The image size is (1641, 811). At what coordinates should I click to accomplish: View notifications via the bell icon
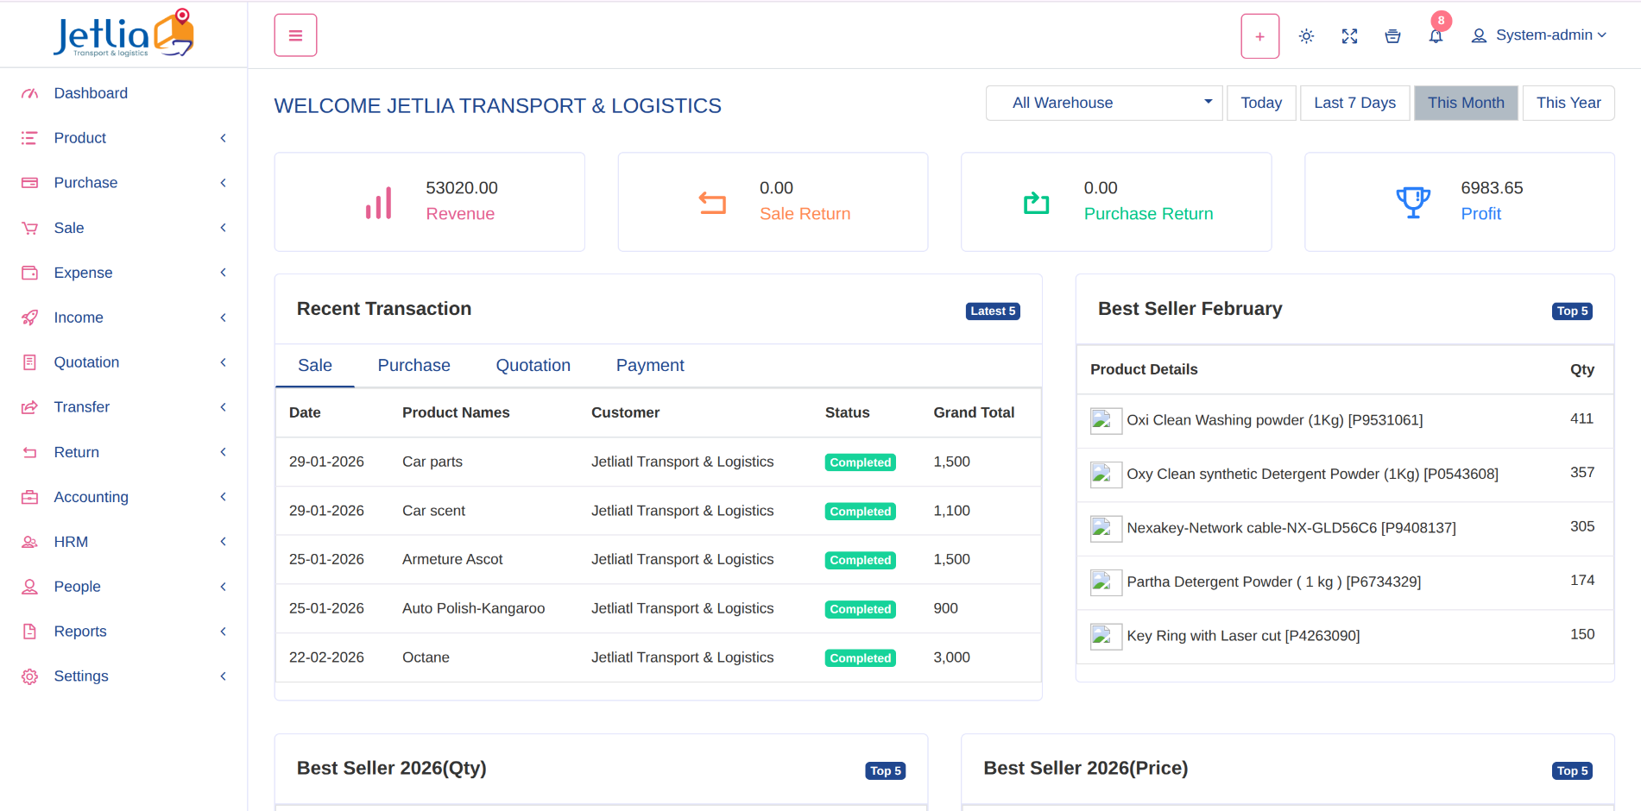pos(1436,35)
